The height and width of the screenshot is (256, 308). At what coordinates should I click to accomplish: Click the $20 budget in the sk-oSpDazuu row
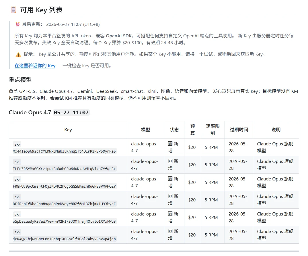(192, 217)
